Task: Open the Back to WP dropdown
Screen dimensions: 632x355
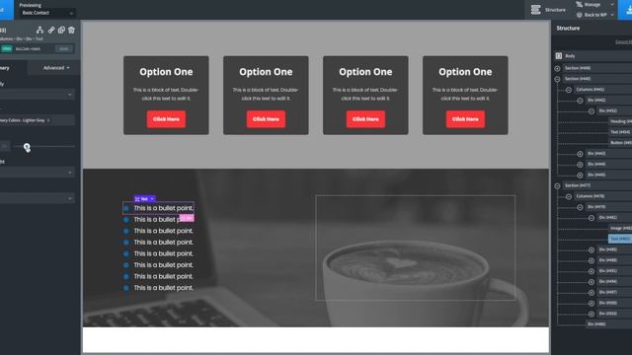Action: [612, 15]
